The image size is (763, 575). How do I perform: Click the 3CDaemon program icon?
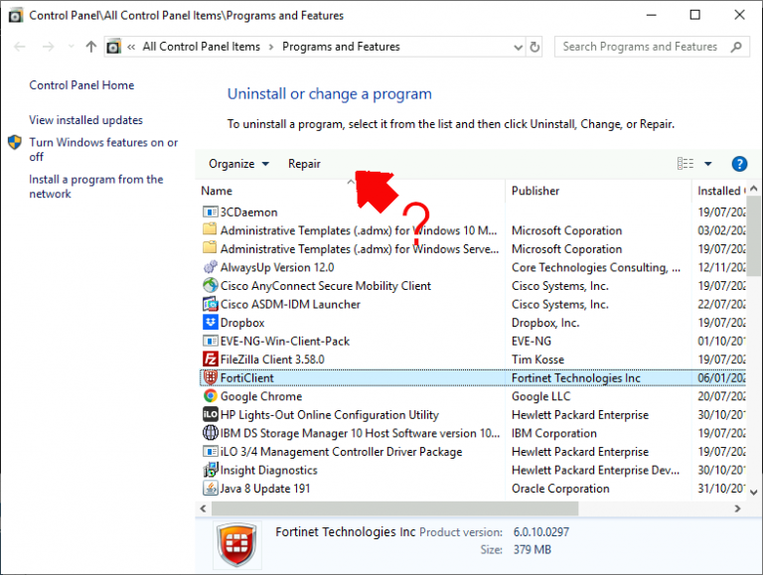click(x=210, y=213)
